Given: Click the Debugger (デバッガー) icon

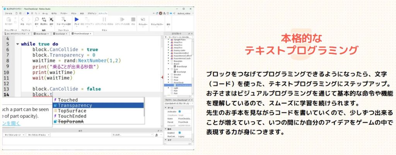Looking at the screenshot, I should pyautogui.click(x=143, y=19).
